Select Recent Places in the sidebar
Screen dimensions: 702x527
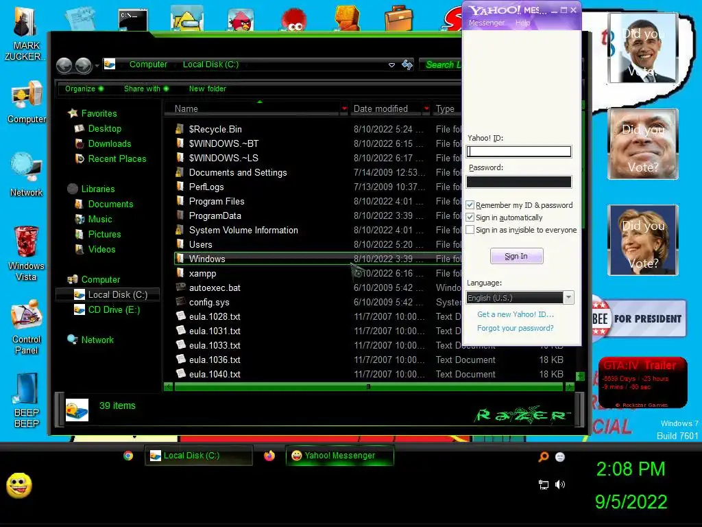[117, 159]
